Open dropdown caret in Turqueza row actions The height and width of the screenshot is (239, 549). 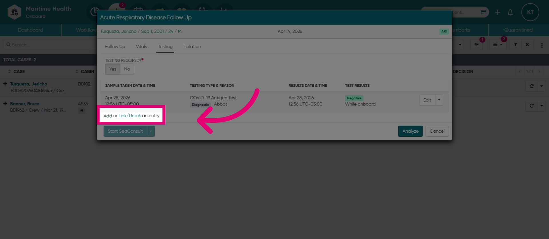click(542, 86)
